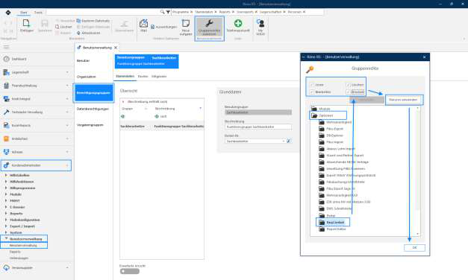Toggle the Bearbeiten checkbox in Gruppenrechte
Image resolution: width=468 pixels, height=280 pixels.
click(x=312, y=92)
